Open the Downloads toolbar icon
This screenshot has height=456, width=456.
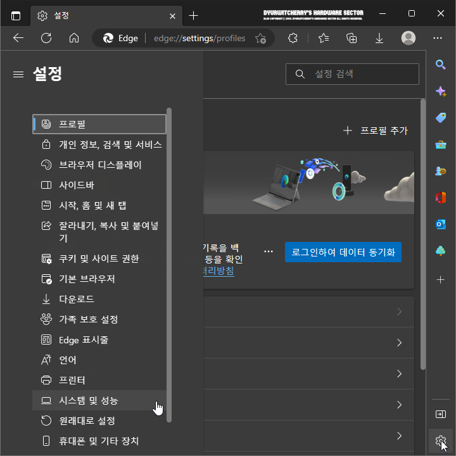pos(379,38)
